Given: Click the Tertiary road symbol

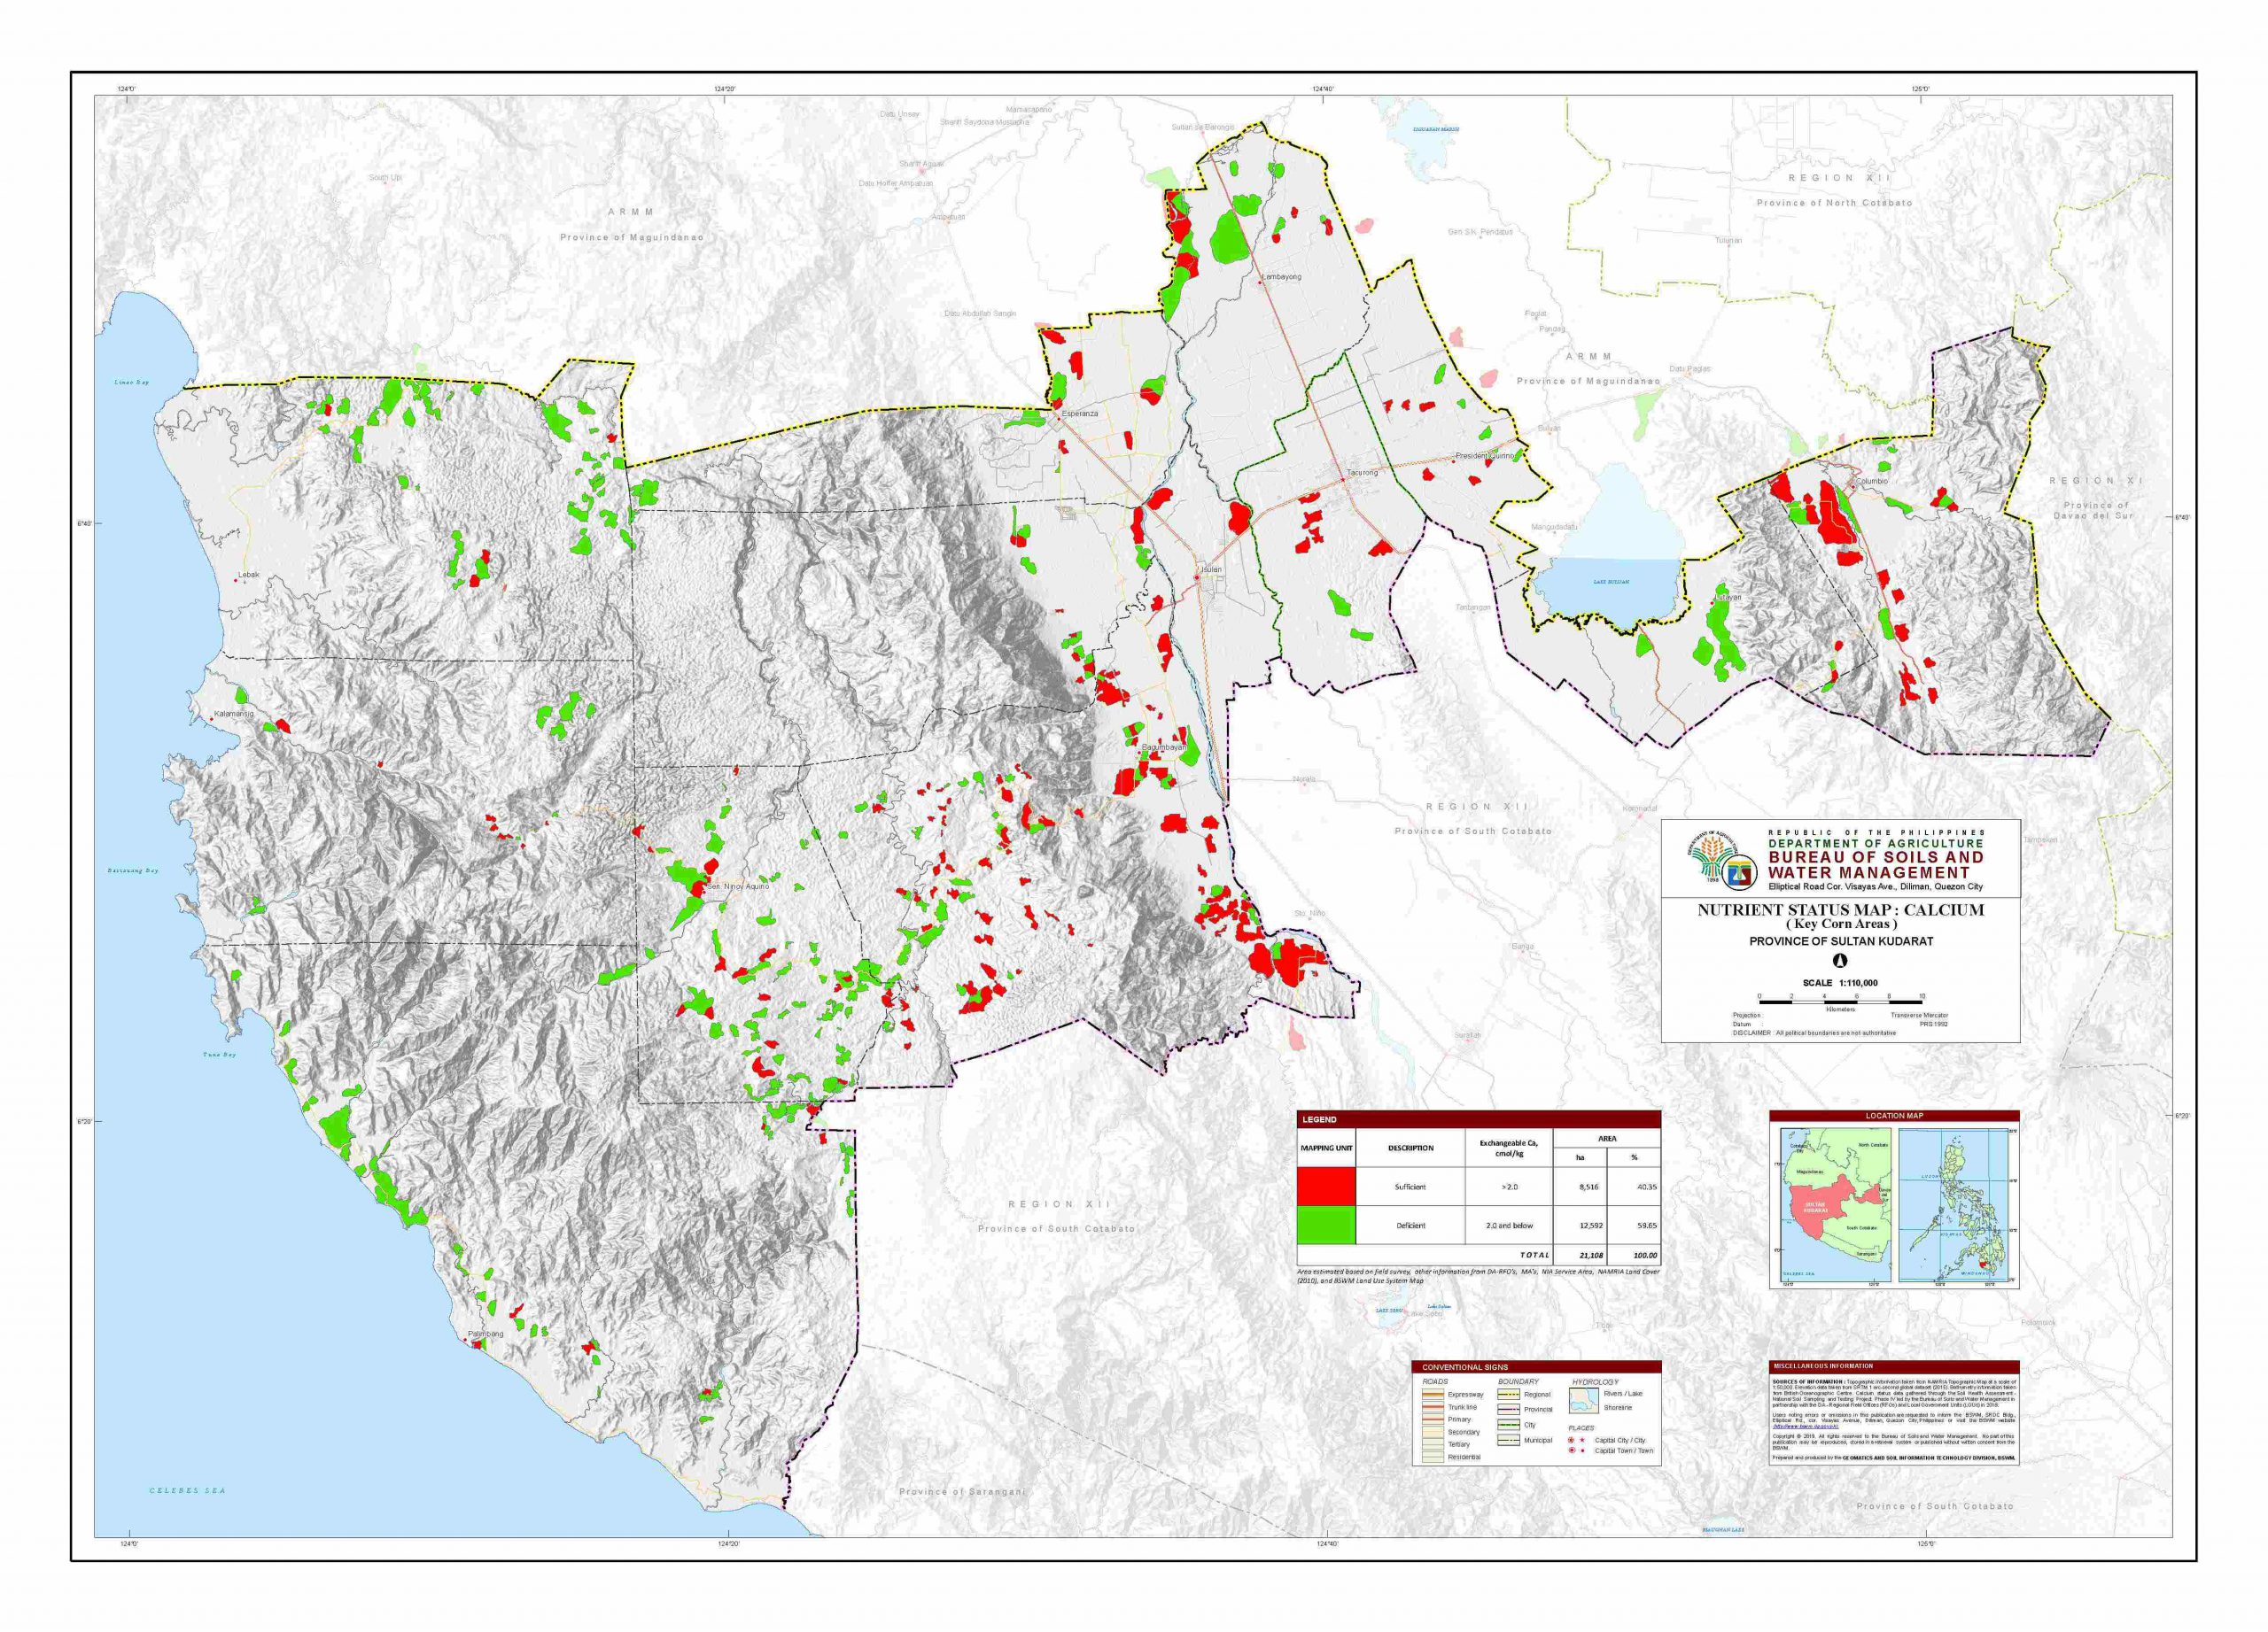Looking at the screenshot, I should [x=1433, y=1444].
